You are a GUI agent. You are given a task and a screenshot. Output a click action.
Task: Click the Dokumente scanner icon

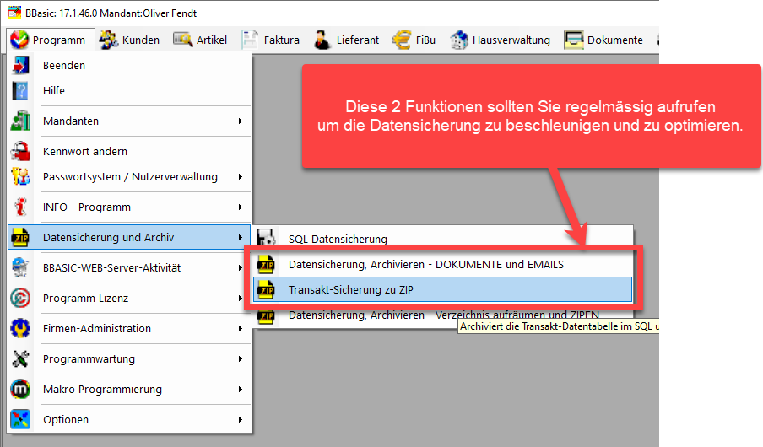[574, 40]
